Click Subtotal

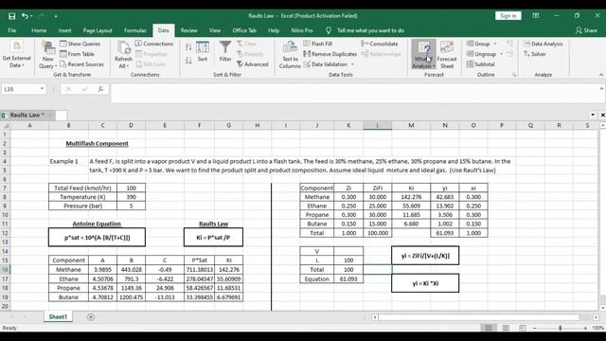click(481, 64)
